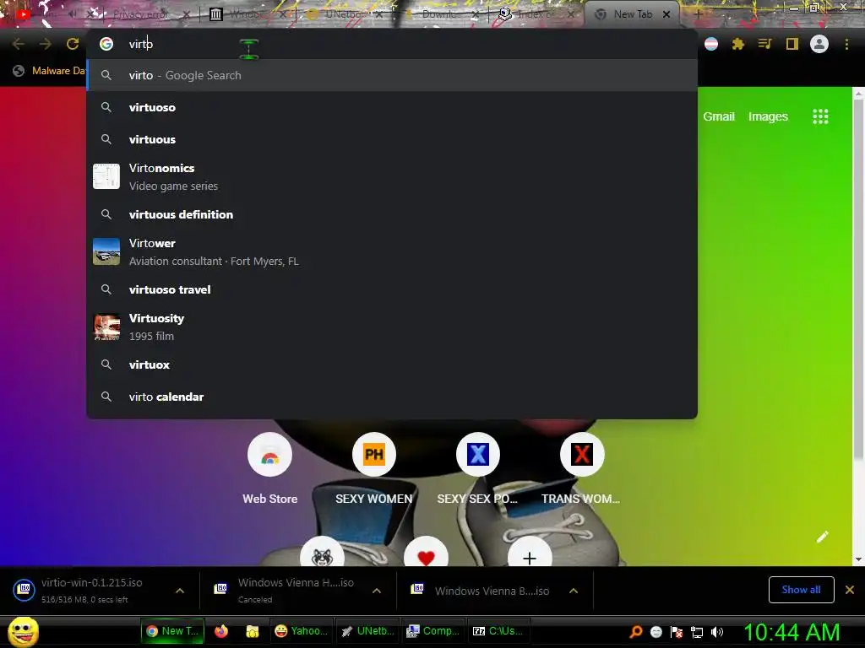
Task: Click the virtio-win ISO download icon
Action: pyautogui.click(x=24, y=590)
